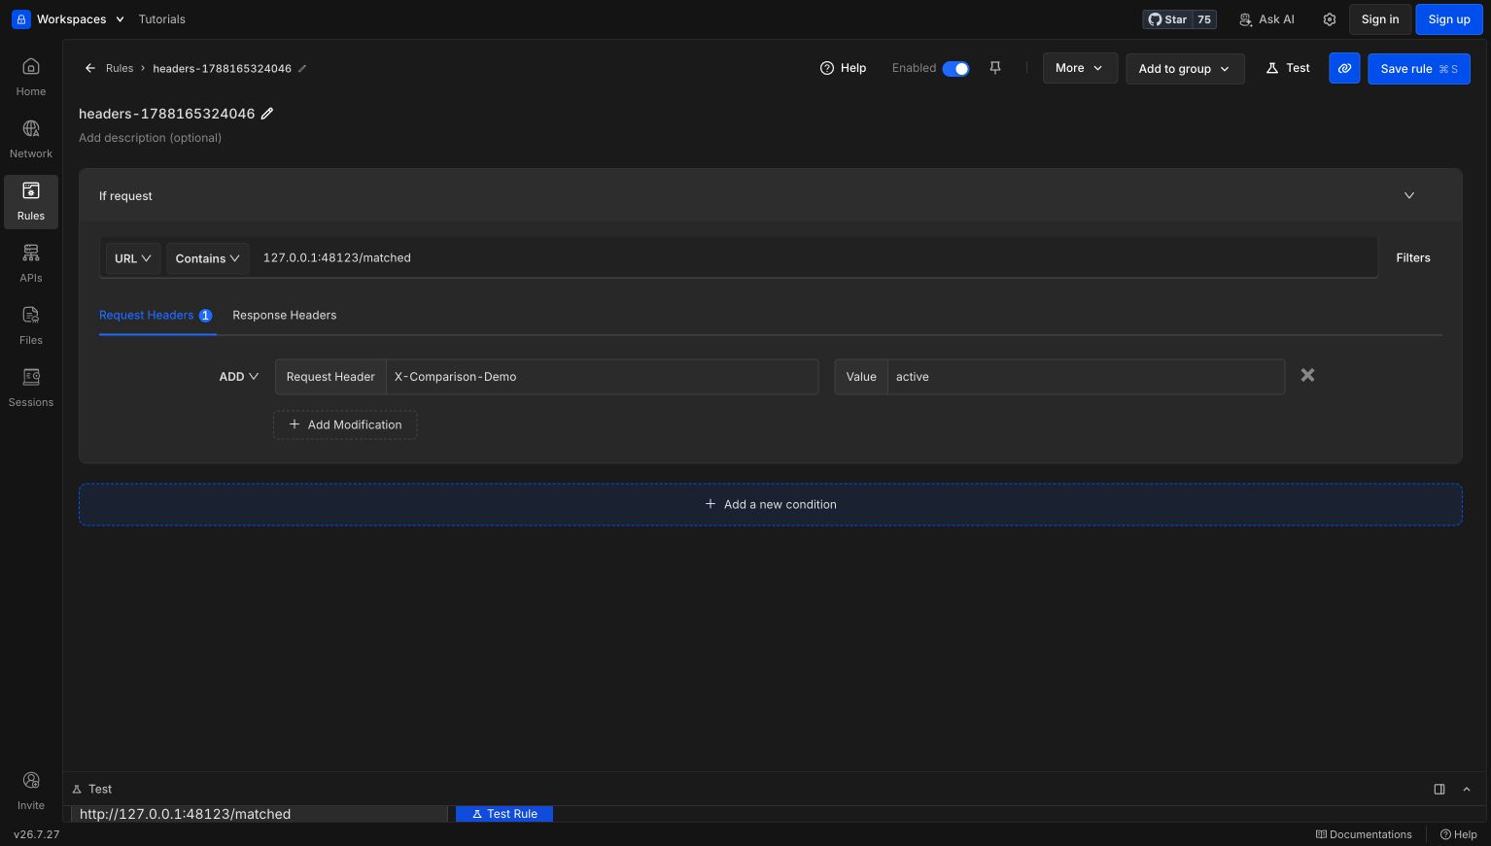Open the Add to group dropdown
This screenshot has width=1491, height=846.
pos(1185,69)
